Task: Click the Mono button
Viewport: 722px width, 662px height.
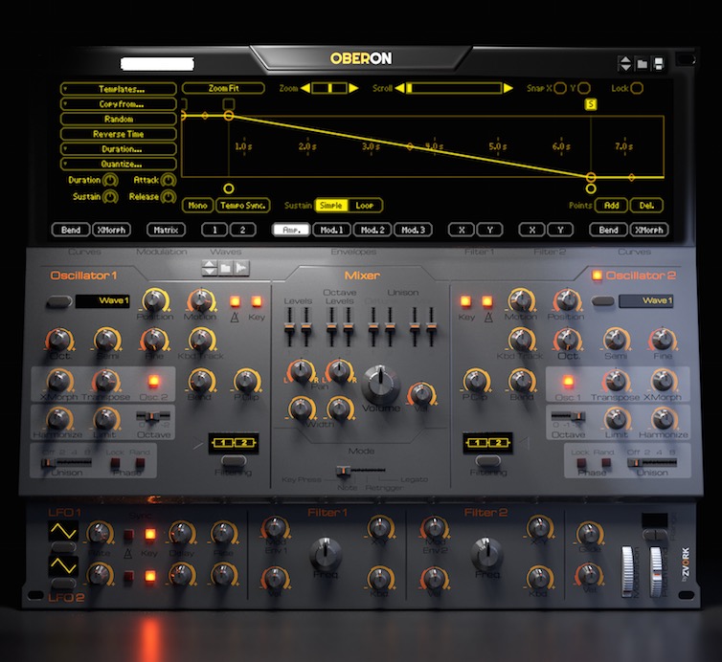Action: point(197,205)
